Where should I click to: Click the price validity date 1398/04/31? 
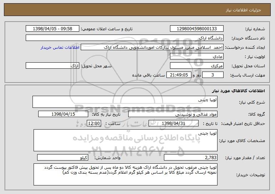pyautogui.click(x=174, y=124)
